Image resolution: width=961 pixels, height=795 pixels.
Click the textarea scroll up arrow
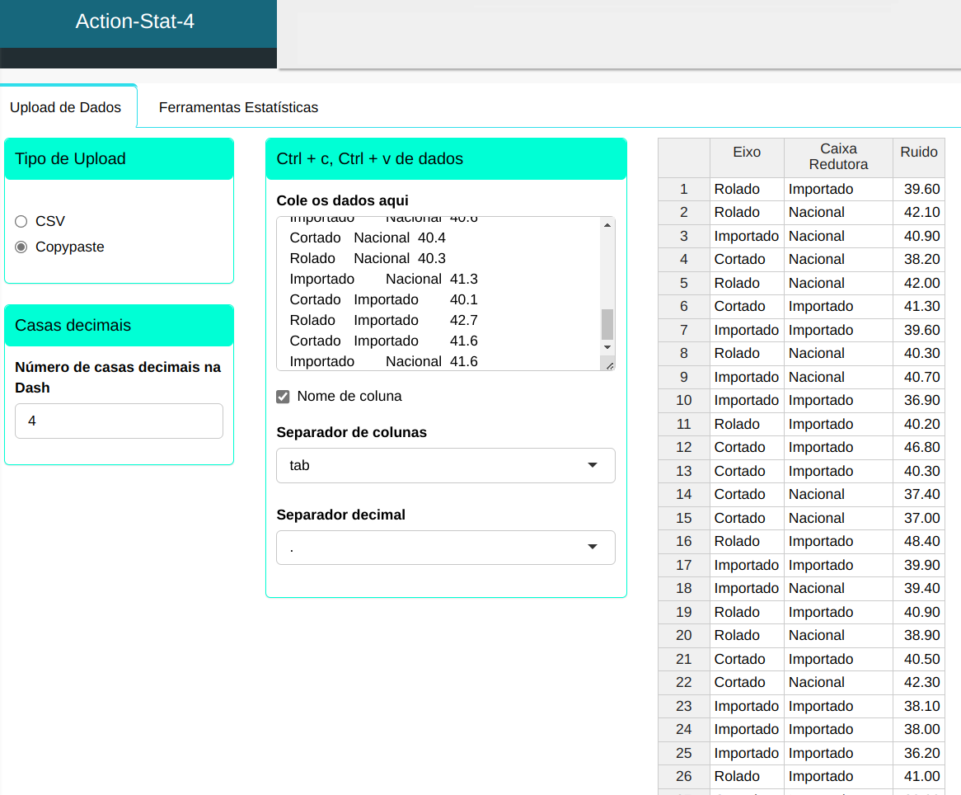point(607,225)
